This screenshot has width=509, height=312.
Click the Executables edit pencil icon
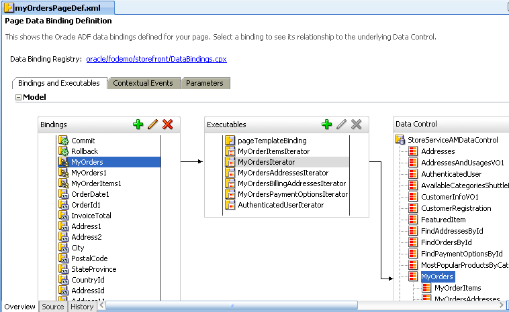[341, 125]
